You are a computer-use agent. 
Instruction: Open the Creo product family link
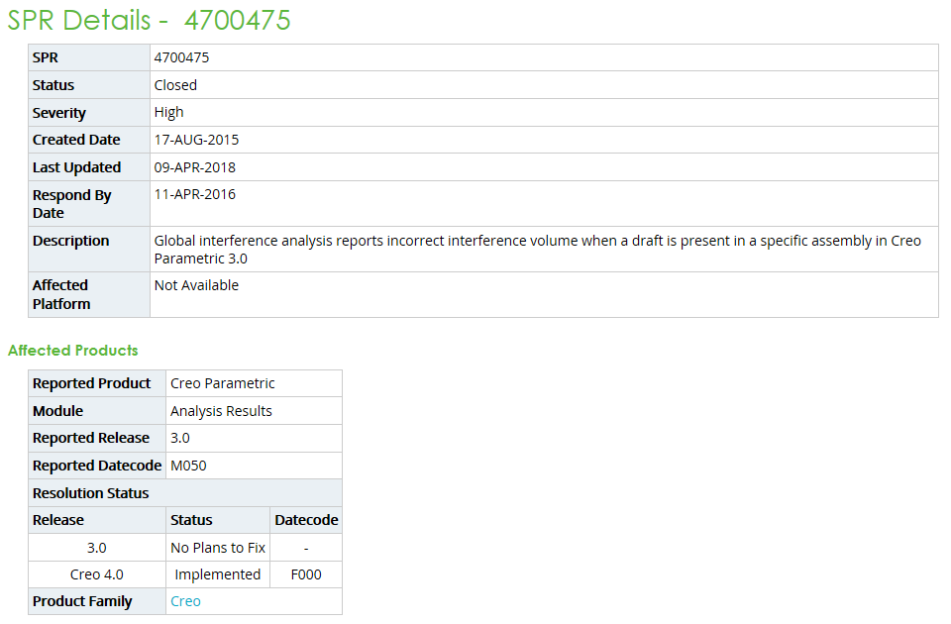pyautogui.click(x=185, y=600)
